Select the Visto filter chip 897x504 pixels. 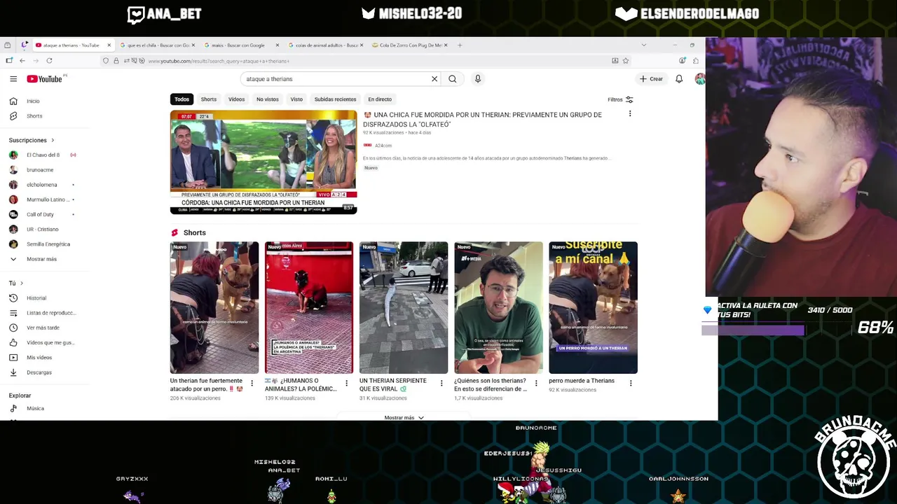click(x=296, y=99)
